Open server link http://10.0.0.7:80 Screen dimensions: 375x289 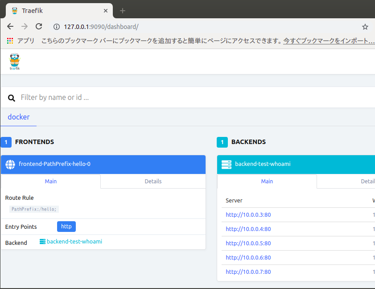click(248, 272)
